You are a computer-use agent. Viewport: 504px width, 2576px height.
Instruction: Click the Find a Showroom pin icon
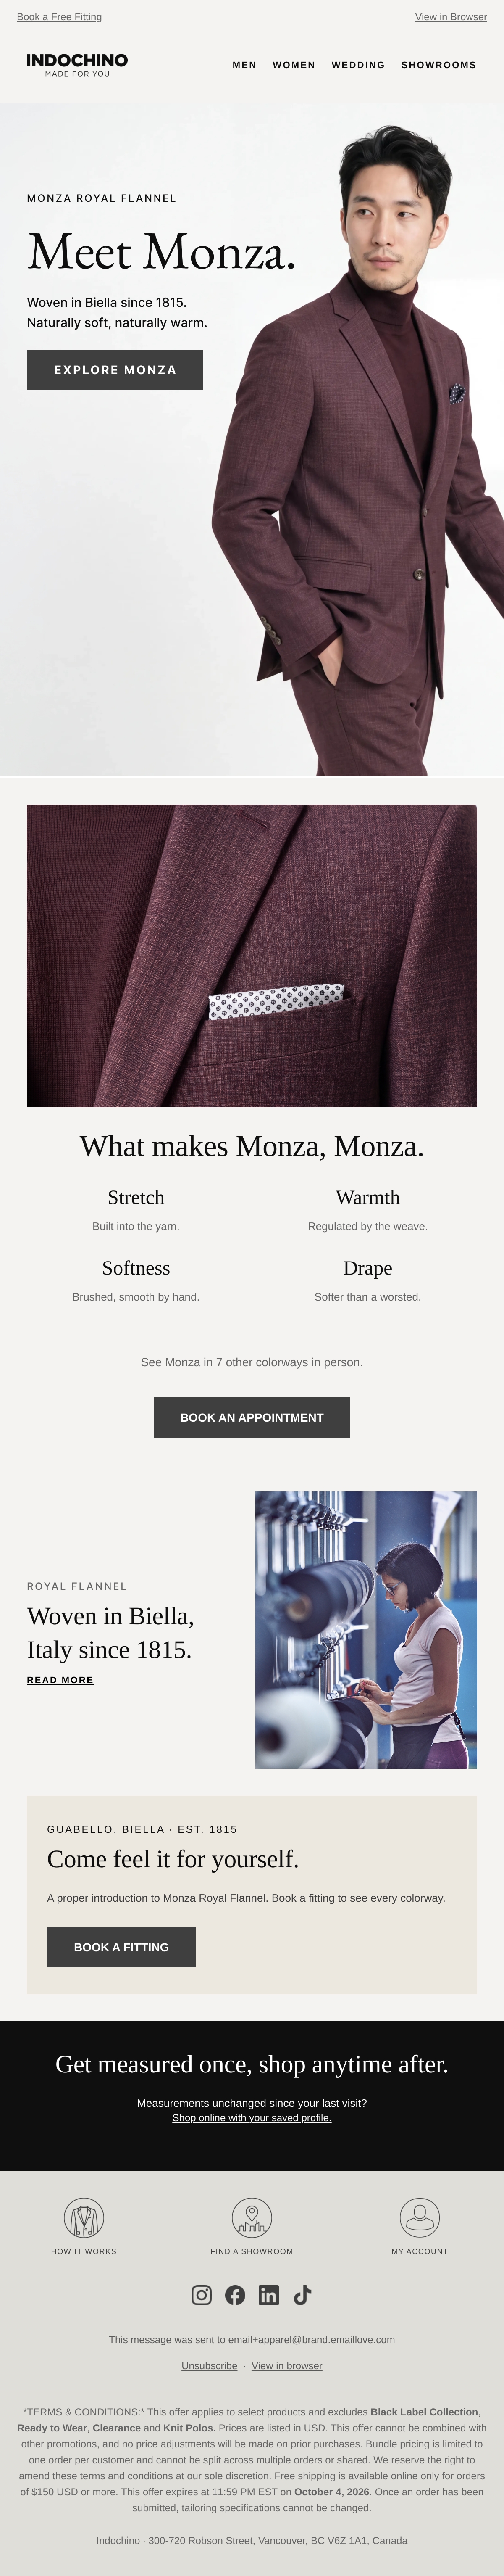(252, 2217)
